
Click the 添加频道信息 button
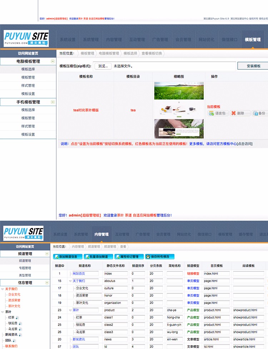(x=68, y=257)
